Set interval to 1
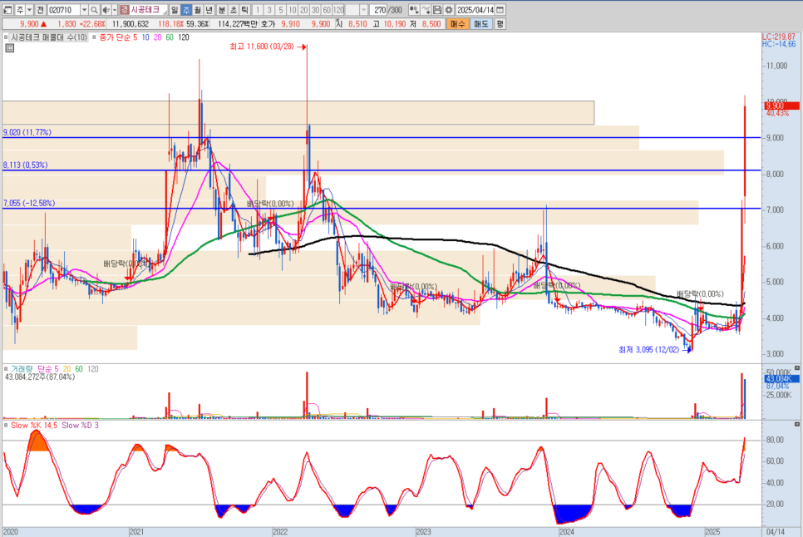This screenshot has width=803, height=537. 258,10
